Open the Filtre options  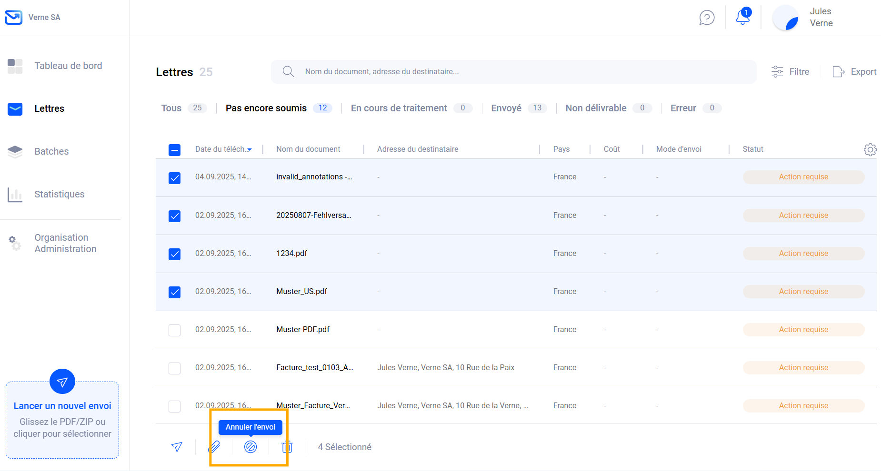pyautogui.click(x=791, y=72)
